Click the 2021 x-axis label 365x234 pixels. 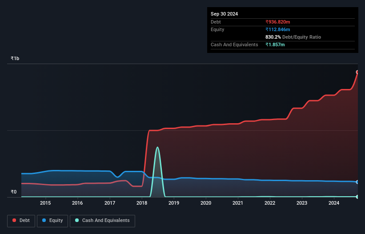(x=238, y=203)
